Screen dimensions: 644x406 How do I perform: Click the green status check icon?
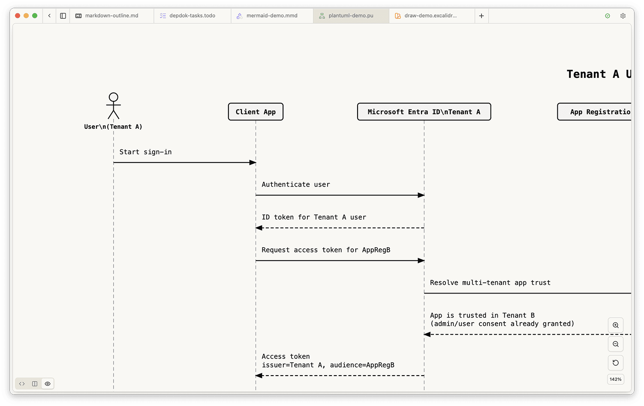click(x=608, y=16)
